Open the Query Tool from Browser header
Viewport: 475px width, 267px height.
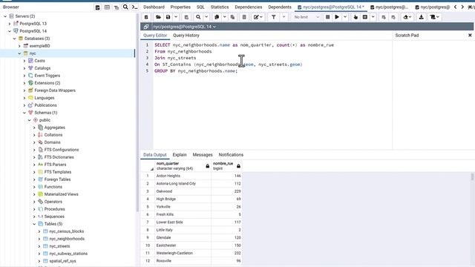click(97, 7)
